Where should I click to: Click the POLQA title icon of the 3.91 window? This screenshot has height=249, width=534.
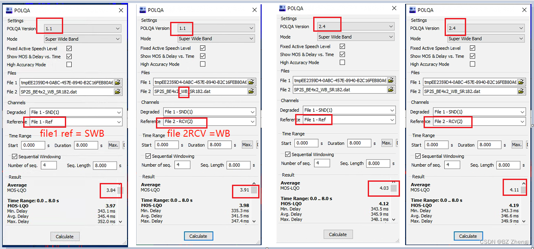143,10
